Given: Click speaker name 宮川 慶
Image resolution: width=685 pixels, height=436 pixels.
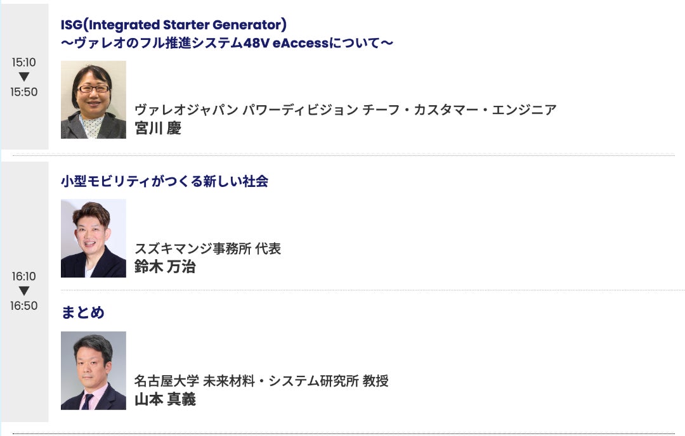Looking at the screenshot, I should (158, 128).
